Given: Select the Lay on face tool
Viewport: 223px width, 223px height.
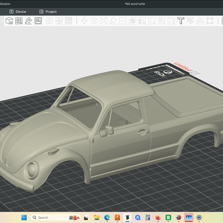Looking at the screenshot, I should pyautogui.click(x=113, y=21).
